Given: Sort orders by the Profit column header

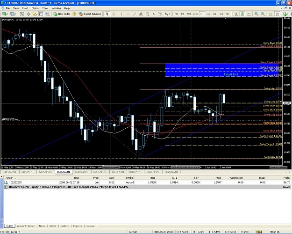Looking at the screenshot, I should (278, 178).
